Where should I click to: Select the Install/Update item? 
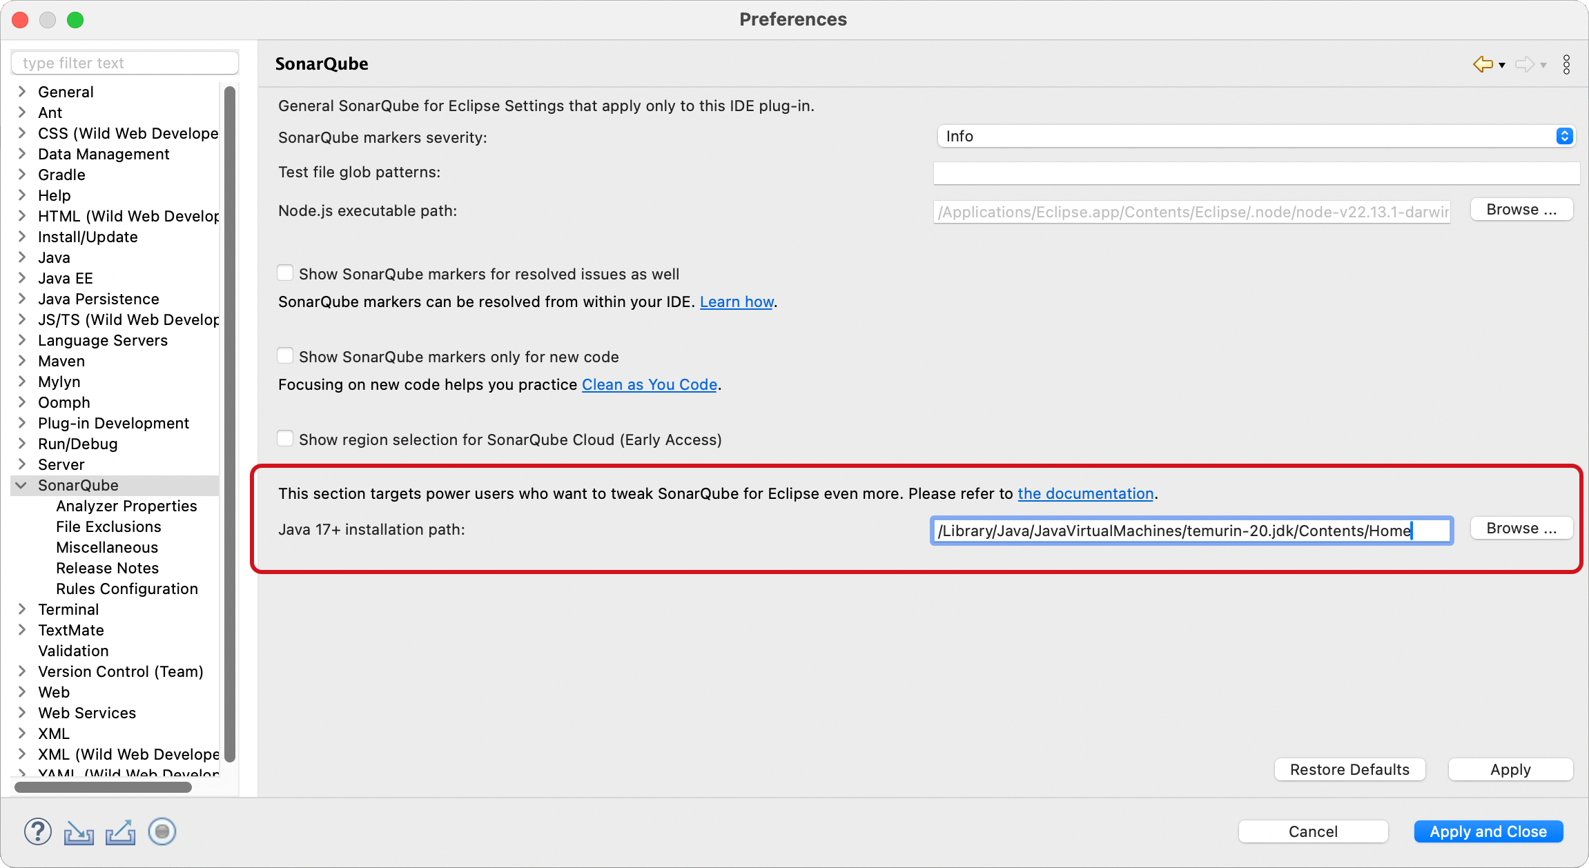pos(88,237)
